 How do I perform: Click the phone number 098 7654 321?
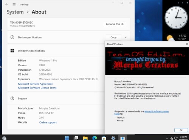tap(46, 113)
